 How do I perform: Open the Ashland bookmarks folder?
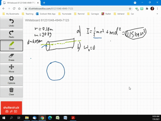point(119,14)
